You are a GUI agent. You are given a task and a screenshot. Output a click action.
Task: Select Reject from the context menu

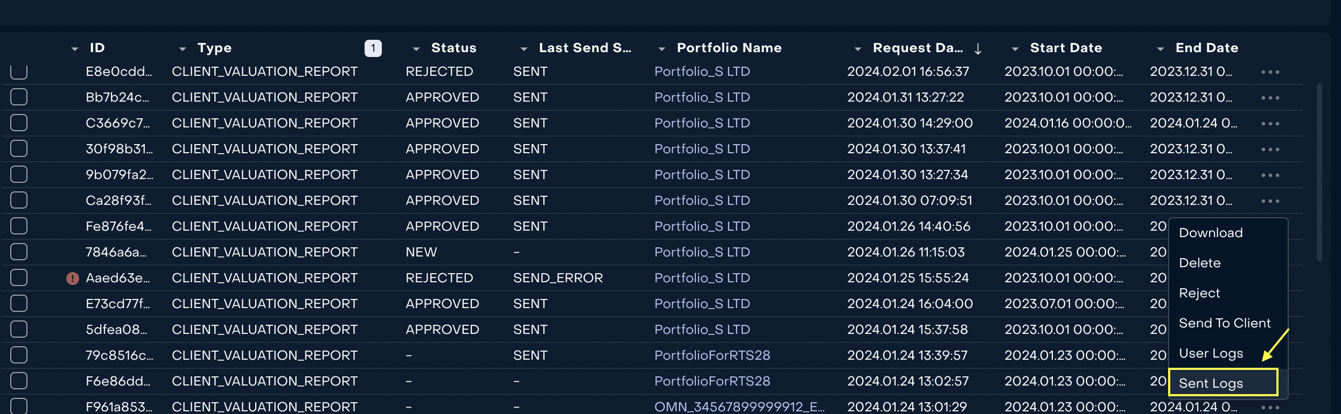1199,292
